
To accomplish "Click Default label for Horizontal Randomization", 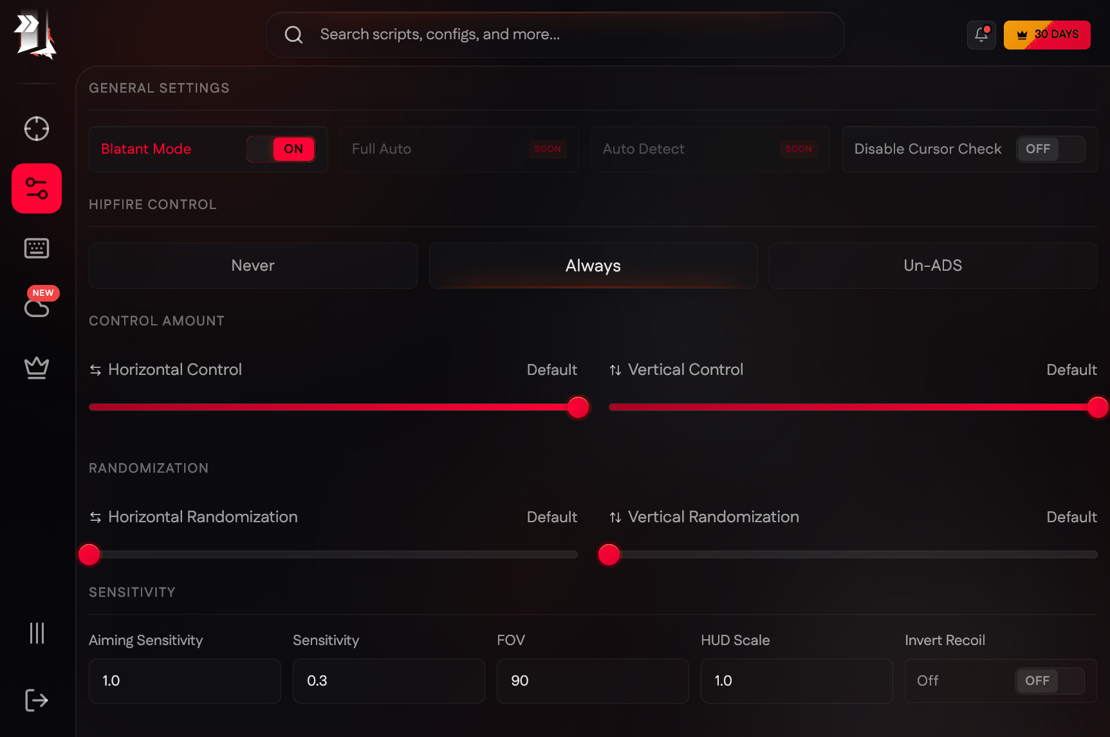I will 551,517.
